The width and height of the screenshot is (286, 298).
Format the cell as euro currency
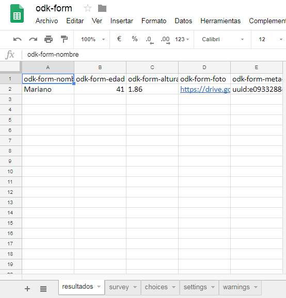119,39
